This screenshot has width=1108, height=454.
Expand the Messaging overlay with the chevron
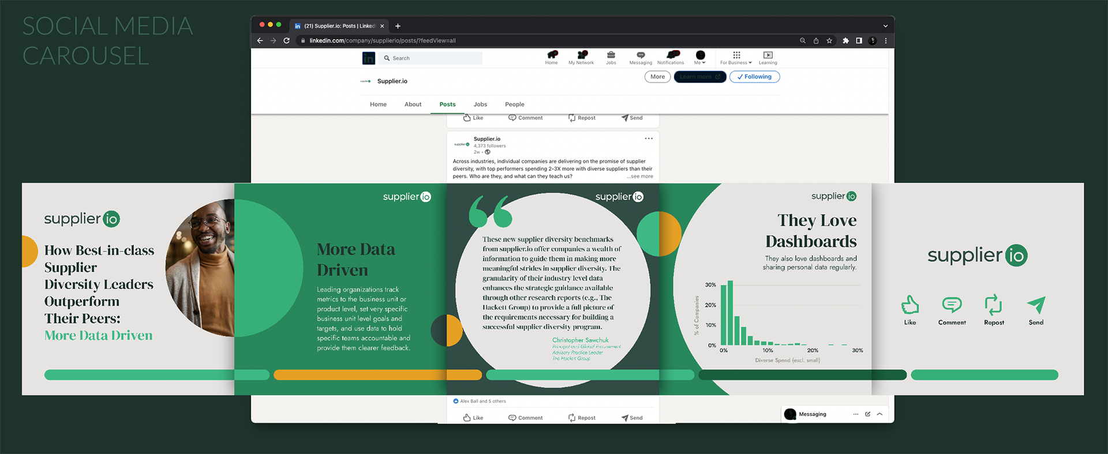(879, 414)
